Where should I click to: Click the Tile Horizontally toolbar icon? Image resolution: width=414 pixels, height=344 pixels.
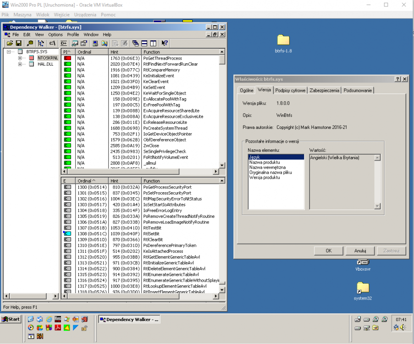pyautogui.click(x=144, y=43)
